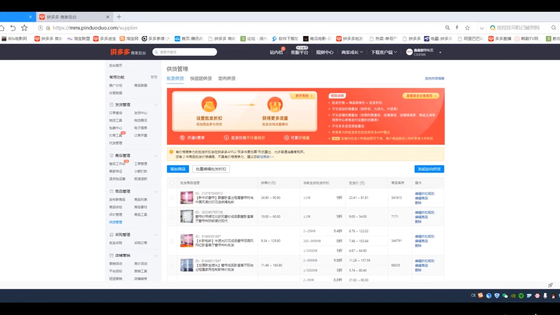
Task: Collapse the 店铺营销 sidebar section
Action: (x=155, y=255)
